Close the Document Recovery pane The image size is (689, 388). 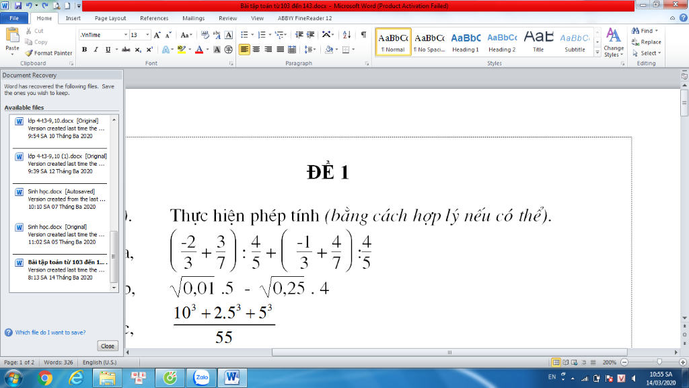pyautogui.click(x=107, y=346)
